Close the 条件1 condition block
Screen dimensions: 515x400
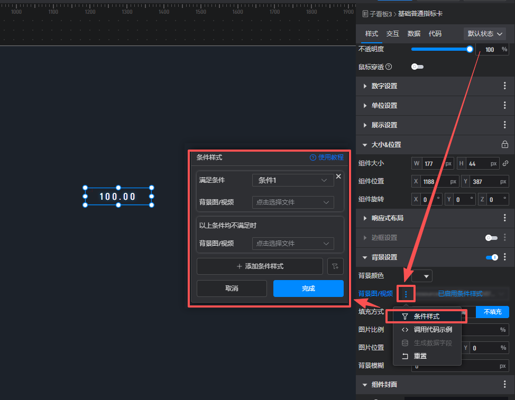(338, 176)
